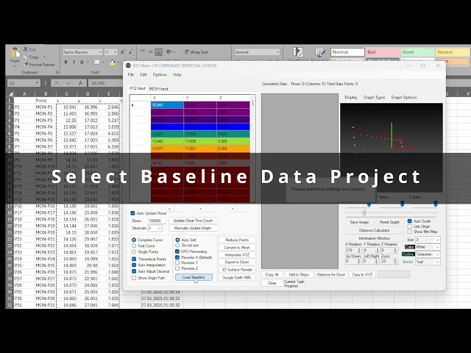Toggle Italic formatting in Excel
The height and width of the screenshot is (353, 471).
[74, 62]
